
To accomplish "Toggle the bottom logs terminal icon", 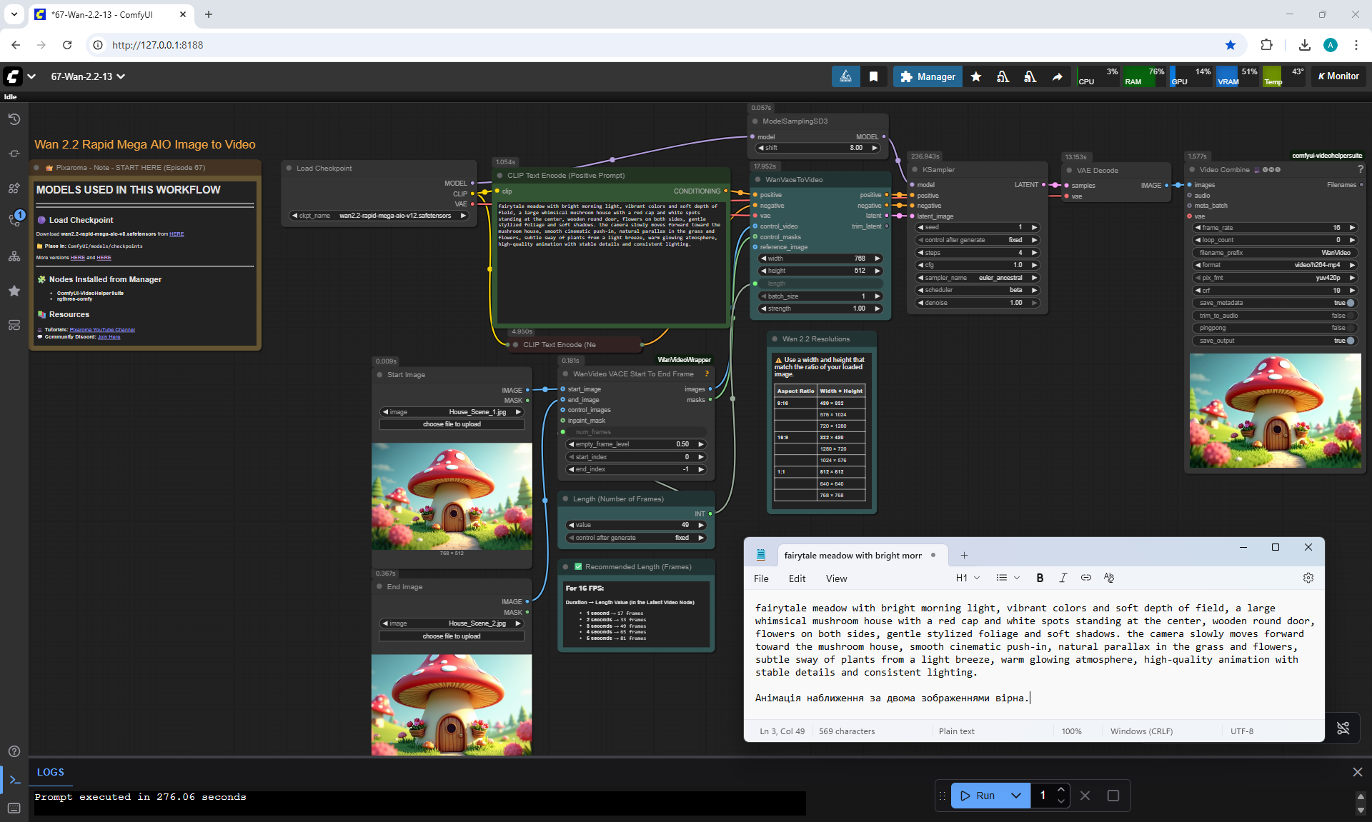I will (x=14, y=779).
